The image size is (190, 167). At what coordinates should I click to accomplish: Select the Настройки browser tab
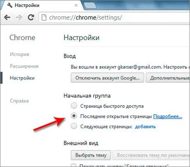(42, 5)
